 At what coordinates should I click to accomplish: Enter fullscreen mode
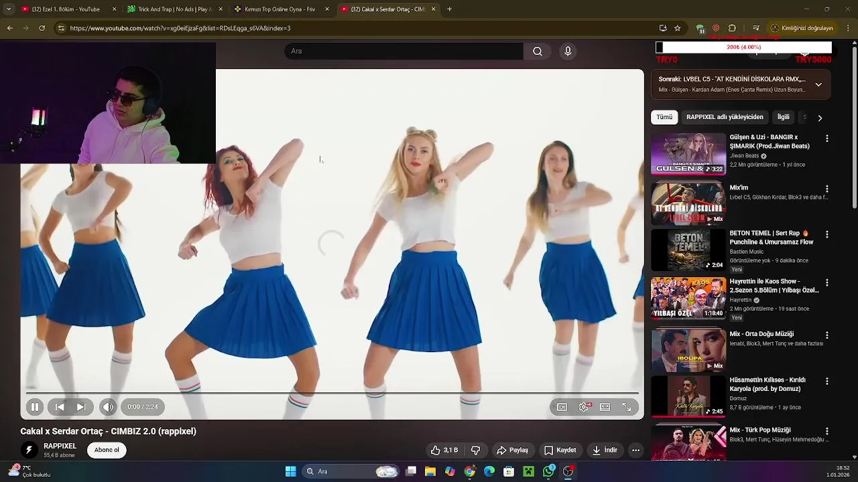[627, 407]
